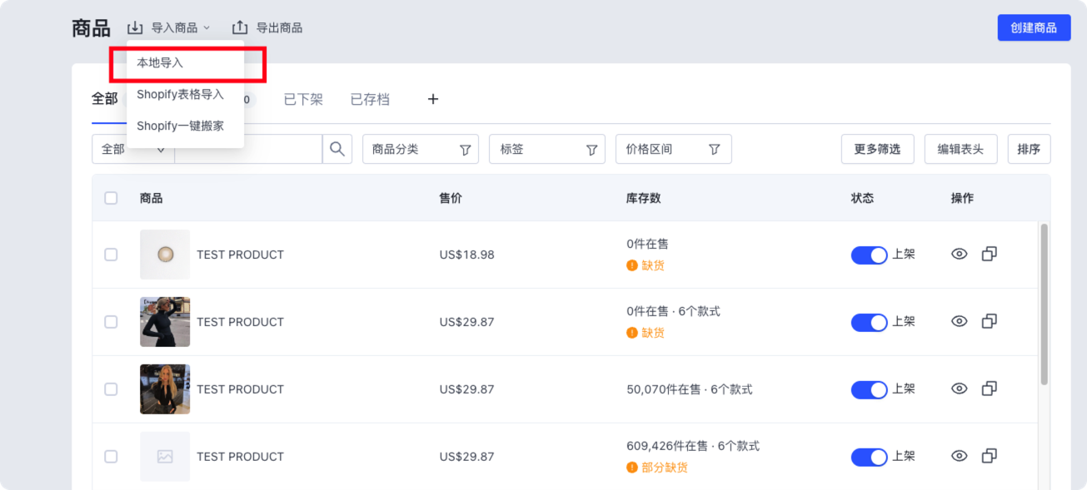Tick the checkbox for the US$18.98 product
The height and width of the screenshot is (490, 1087).
click(111, 255)
